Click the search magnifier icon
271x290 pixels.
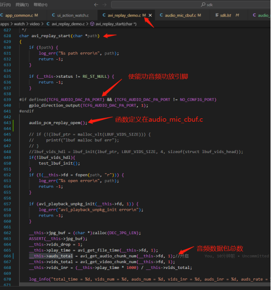203,4
